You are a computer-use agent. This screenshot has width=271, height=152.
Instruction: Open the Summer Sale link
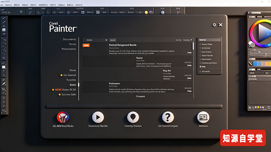pos(69,95)
